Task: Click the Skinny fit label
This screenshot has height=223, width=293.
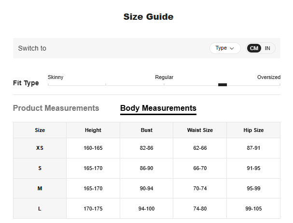Action: click(x=56, y=77)
